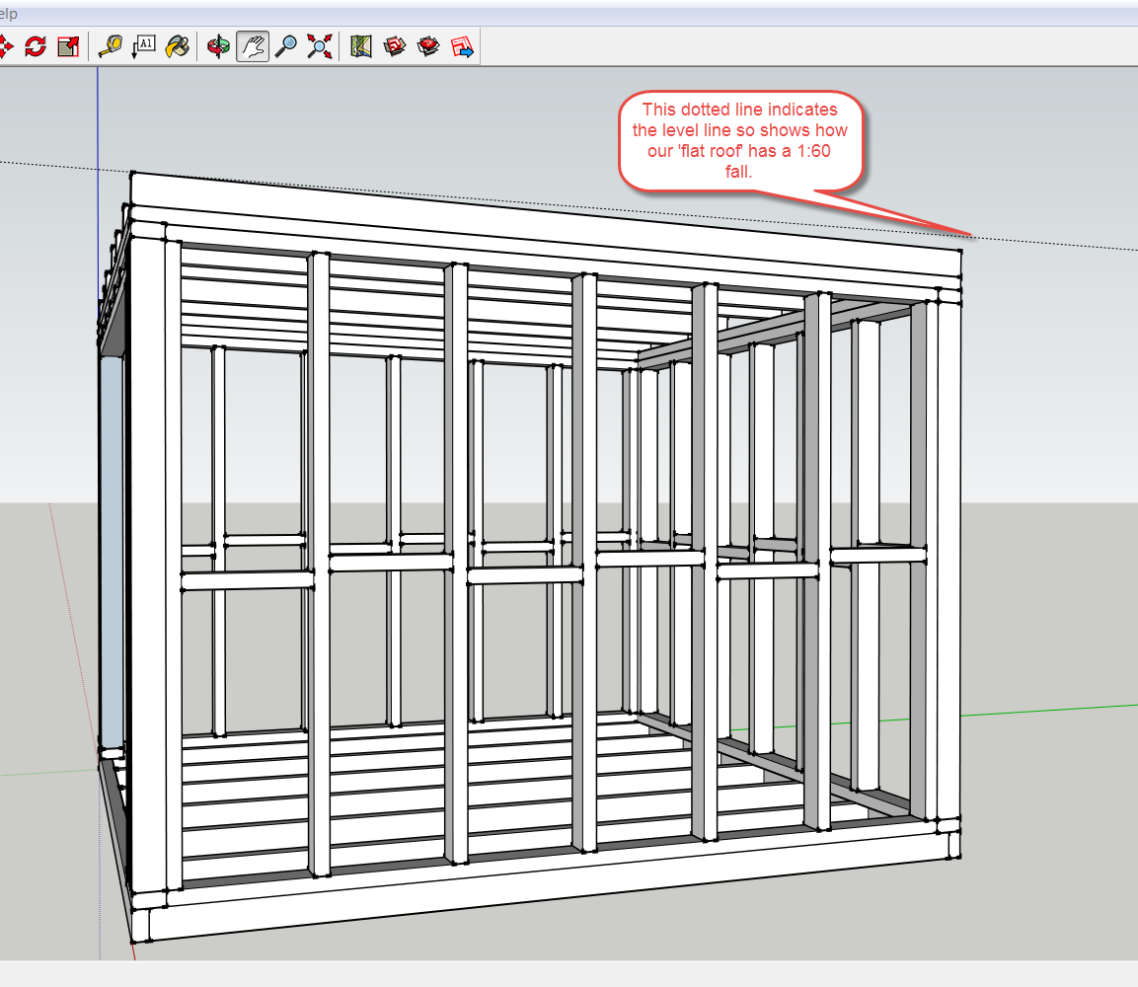Click the red callout about 1:60 fall
This screenshot has width=1138, height=987.
tap(740, 140)
